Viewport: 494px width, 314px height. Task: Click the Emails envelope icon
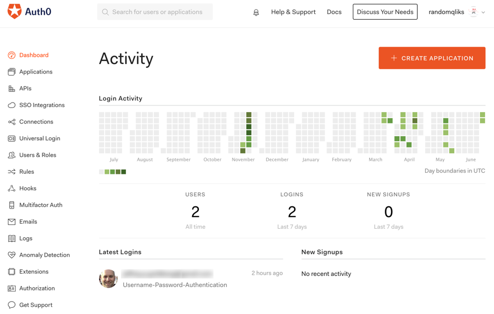pos(12,221)
